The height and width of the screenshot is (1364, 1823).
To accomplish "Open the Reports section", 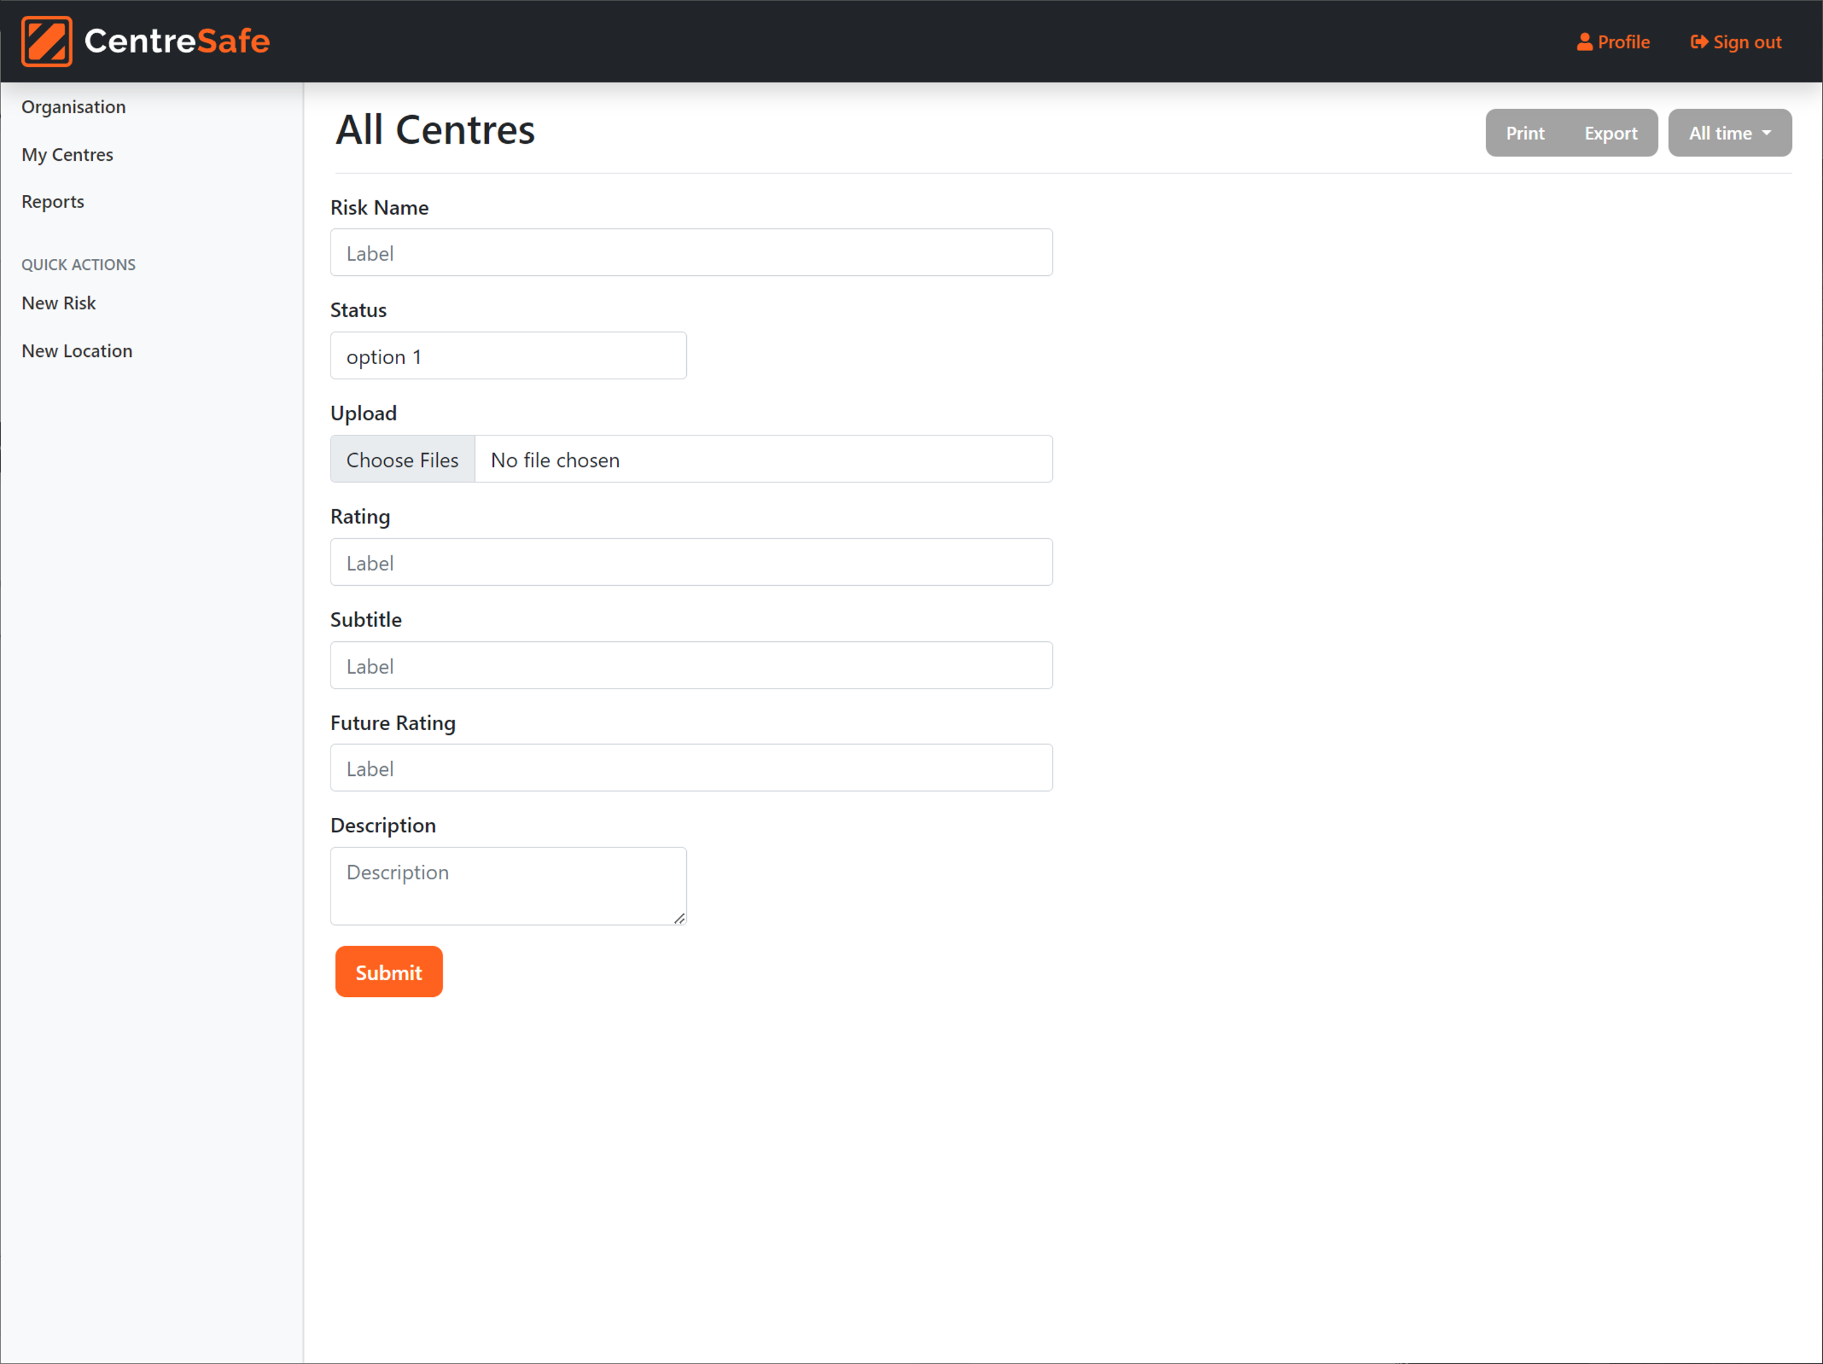I will click(x=53, y=202).
